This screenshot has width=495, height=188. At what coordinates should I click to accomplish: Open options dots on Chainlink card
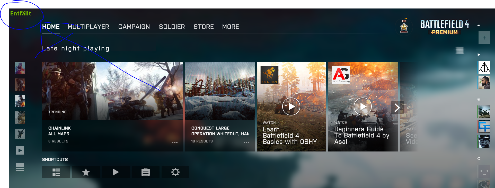pyautogui.click(x=175, y=142)
